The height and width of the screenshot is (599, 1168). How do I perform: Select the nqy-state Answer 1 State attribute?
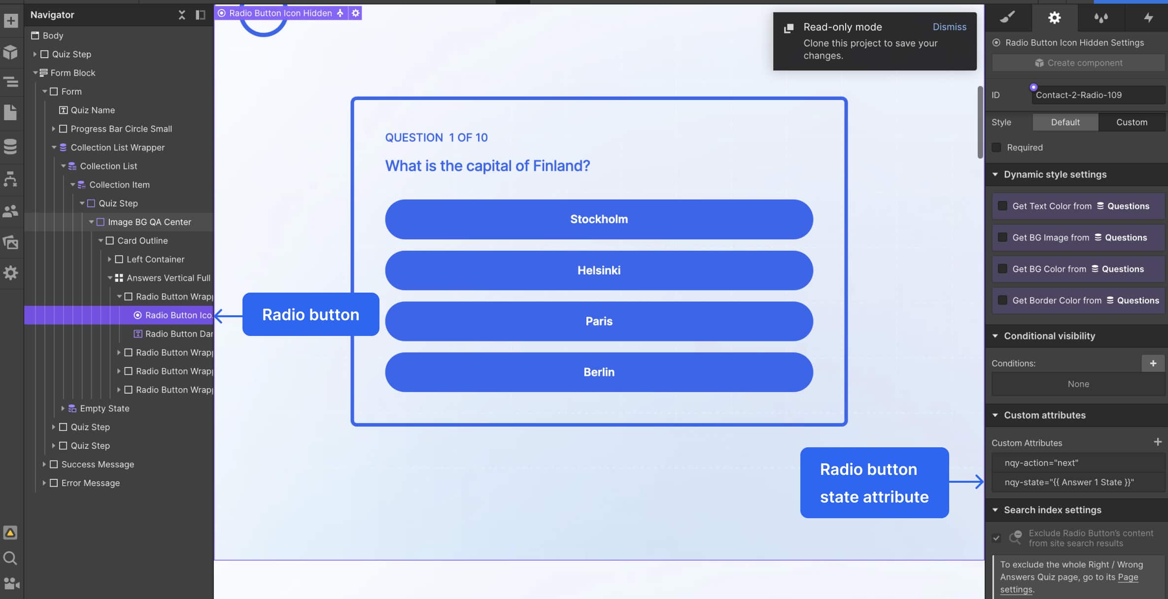(x=1078, y=482)
